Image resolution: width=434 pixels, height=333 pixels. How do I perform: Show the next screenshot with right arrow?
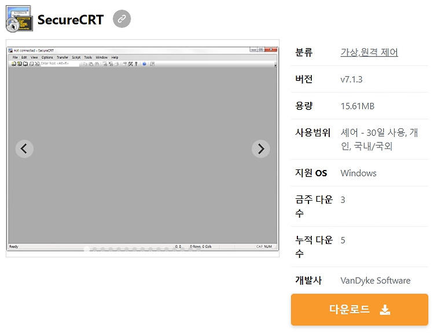[261, 149]
